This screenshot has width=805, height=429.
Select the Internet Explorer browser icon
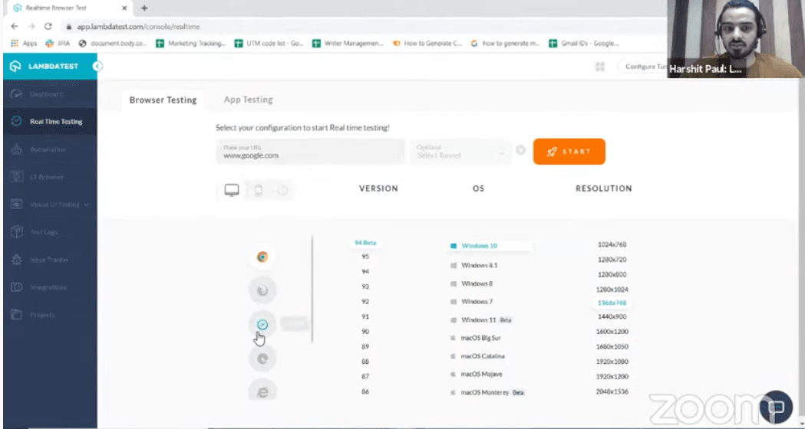click(262, 391)
